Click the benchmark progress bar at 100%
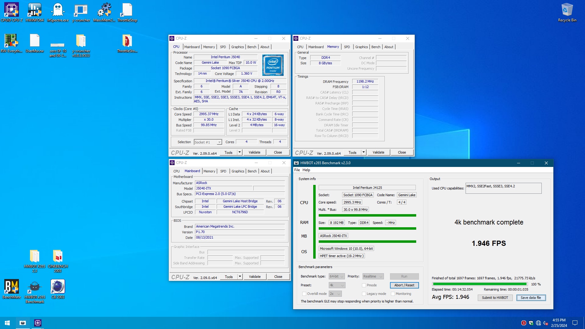 coord(480,284)
